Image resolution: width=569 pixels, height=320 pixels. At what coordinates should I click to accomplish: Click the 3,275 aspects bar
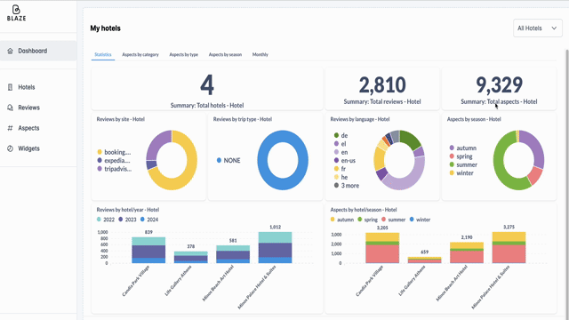pyautogui.click(x=509, y=247)
